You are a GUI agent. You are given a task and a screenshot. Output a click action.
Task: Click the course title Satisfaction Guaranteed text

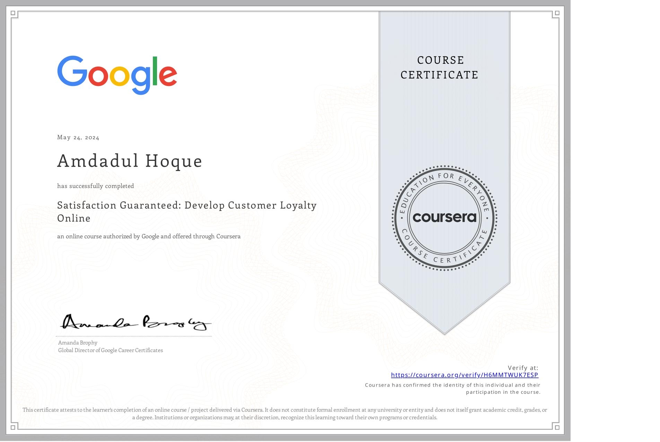click(x=187, y=211)
